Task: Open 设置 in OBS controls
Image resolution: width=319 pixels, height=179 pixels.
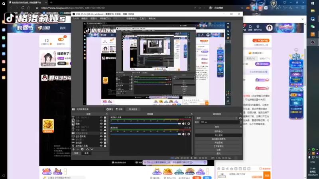Action: click(x=219, y=150)
